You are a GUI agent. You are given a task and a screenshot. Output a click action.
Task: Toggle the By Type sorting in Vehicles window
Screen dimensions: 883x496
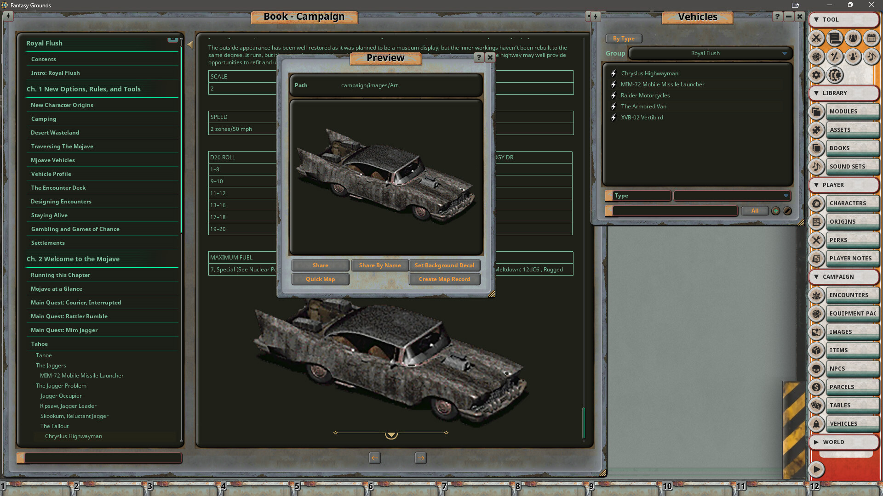point(624,39)
